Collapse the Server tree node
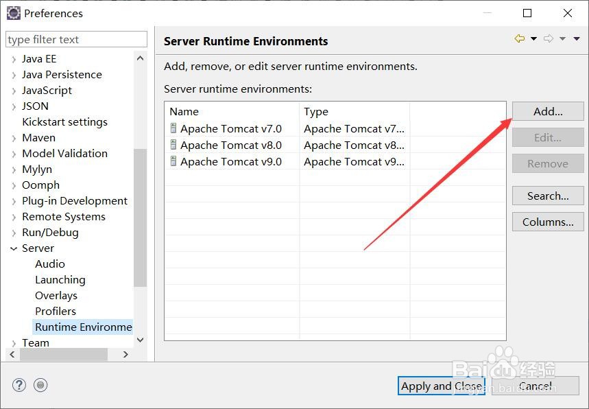The width and height of the screenshot is (589, 409). click(x=14, y=248)
